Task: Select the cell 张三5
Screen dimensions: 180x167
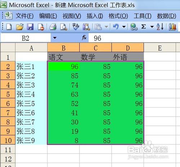Action: tap(31, 103)
